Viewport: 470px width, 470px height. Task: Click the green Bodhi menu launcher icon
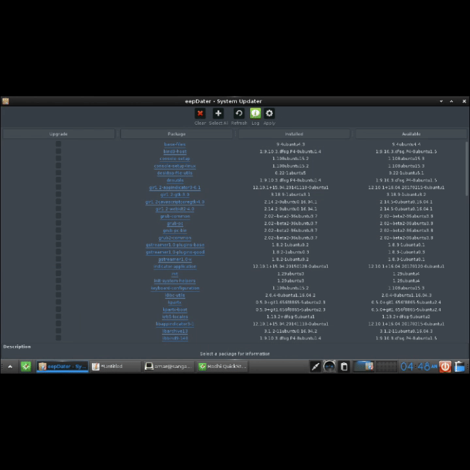(x=26, y=366)
